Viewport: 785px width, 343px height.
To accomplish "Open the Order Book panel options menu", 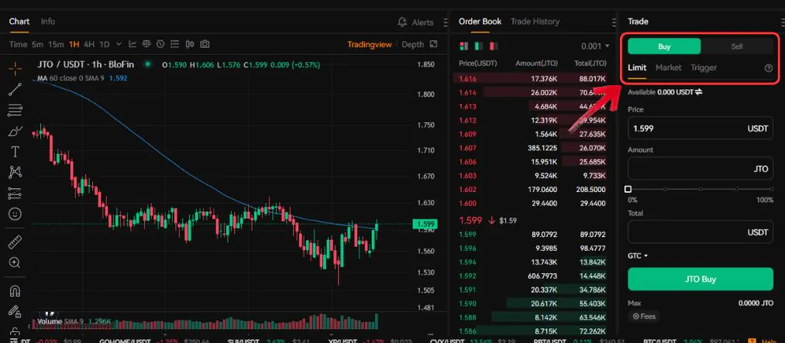I will pos(615,22).
